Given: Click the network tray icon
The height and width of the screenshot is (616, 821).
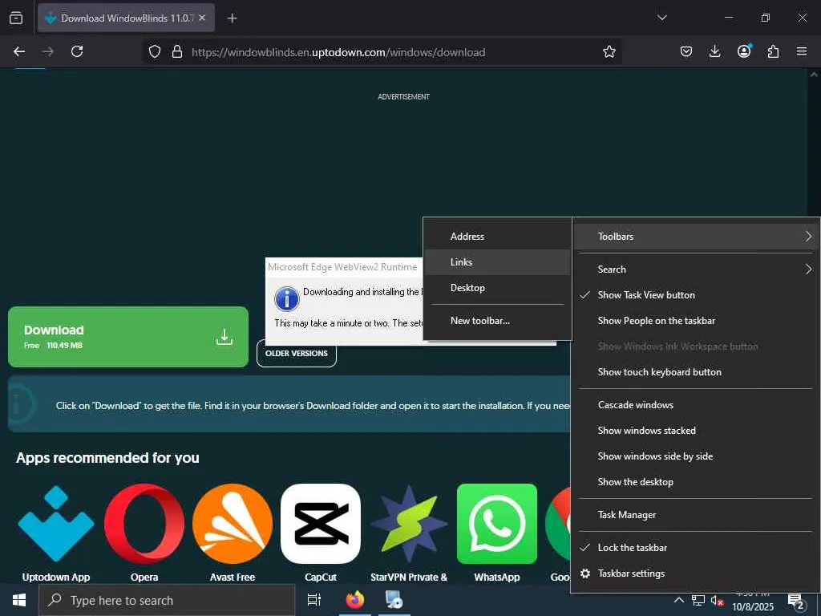Looking at the screenshot, I should pyautogui.click(x=698, y=600).
